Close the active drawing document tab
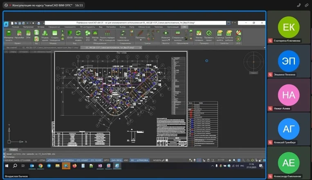Image resolution: width=312 pixels, height=180 pixels. pyautogui.click(x=140, y=47)
